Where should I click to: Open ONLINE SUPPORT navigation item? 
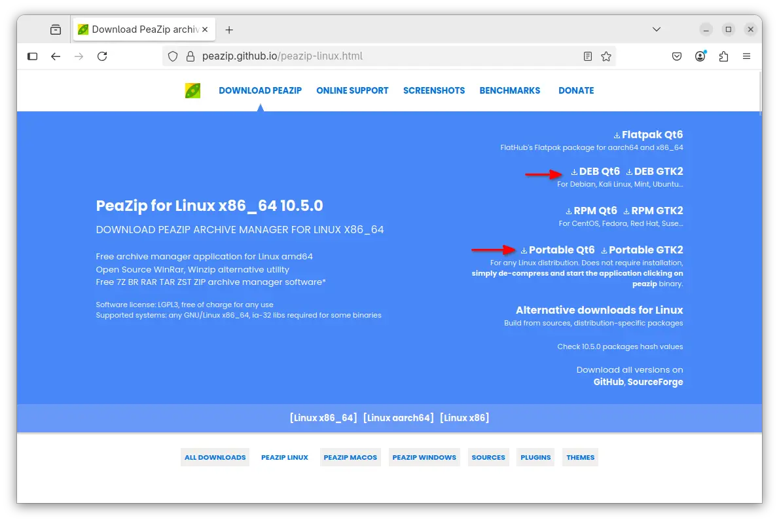click(x=352, y=90)
